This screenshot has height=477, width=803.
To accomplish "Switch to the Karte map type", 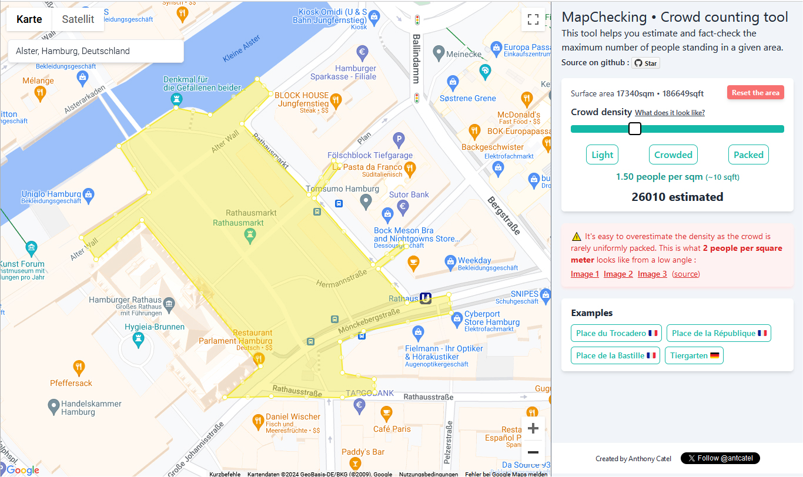I will pos(29,19).
